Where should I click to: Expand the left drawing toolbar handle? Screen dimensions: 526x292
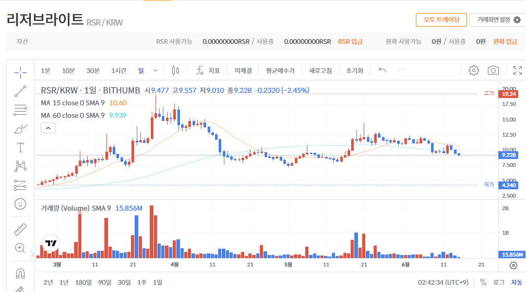33,254
